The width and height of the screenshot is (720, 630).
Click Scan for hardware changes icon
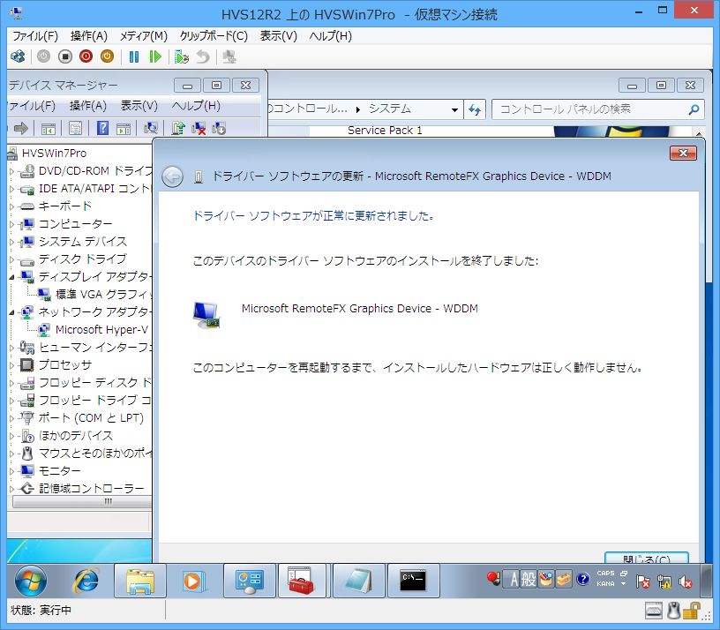click(150, 128)
